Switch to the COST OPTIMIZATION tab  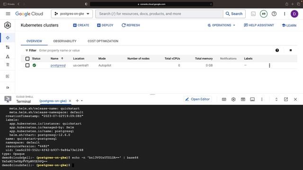[103, 41]
